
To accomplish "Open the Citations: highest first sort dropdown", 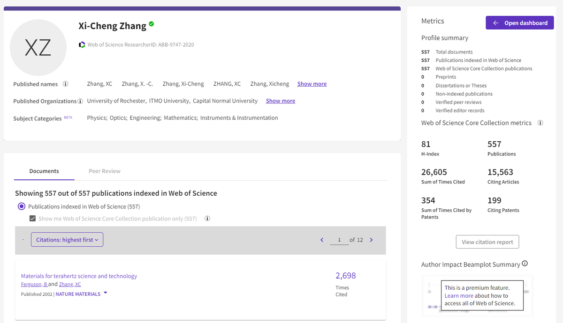I will (x=67, y=240).
